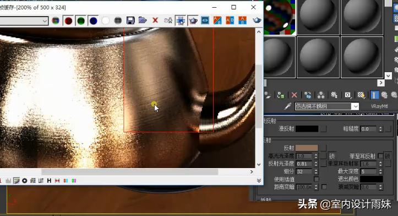The width and height of the screenshot is (398, 216).
Task: Click vertical scrollbar up arrow in frame buffer
Action: tap(259, 32)
